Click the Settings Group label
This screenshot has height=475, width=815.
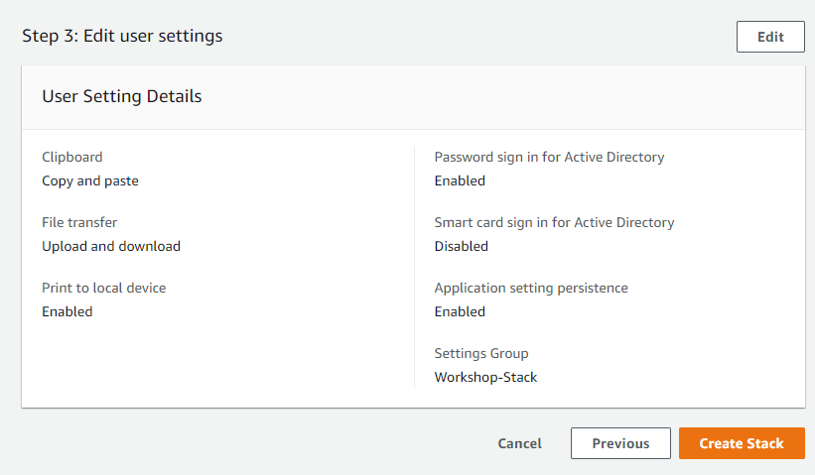(481, 353)
